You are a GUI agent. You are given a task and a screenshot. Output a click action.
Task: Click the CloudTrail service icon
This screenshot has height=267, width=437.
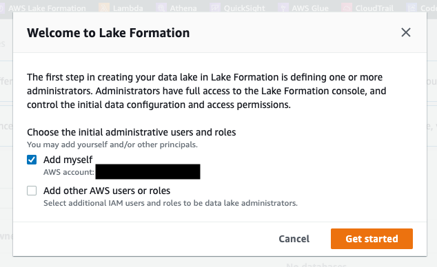[x=347, y=8]
